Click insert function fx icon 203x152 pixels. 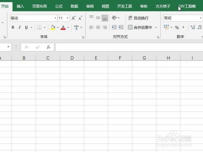click(x=48, y=47)
